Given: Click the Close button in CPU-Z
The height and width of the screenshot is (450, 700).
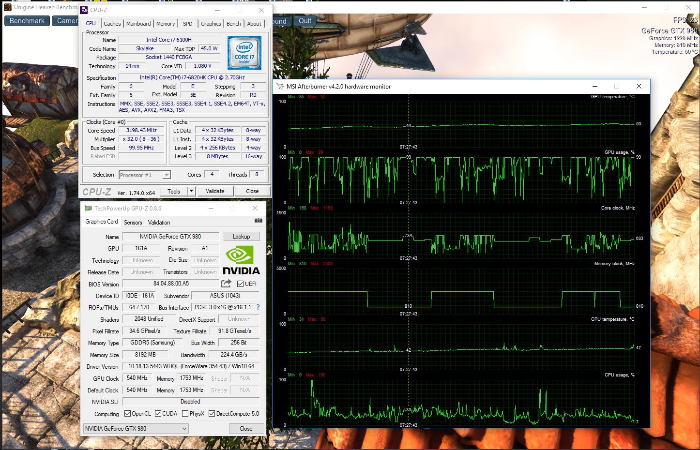Looking at the screenshot, I should pyautogui.click(x=252, y=191).
